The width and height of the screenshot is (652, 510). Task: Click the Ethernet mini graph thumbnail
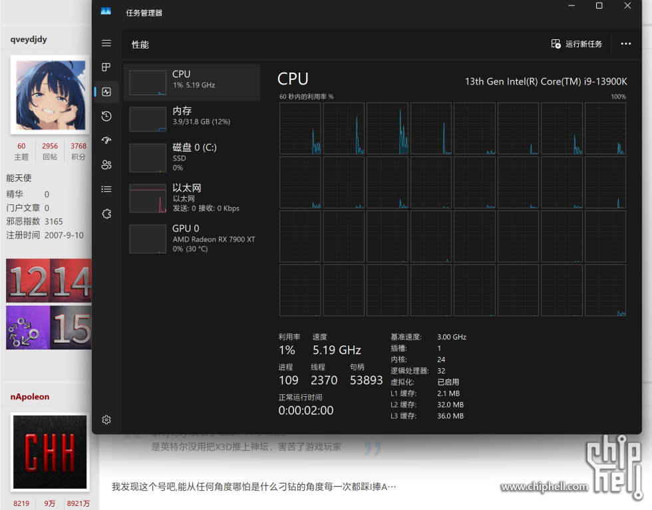point(148,198)
